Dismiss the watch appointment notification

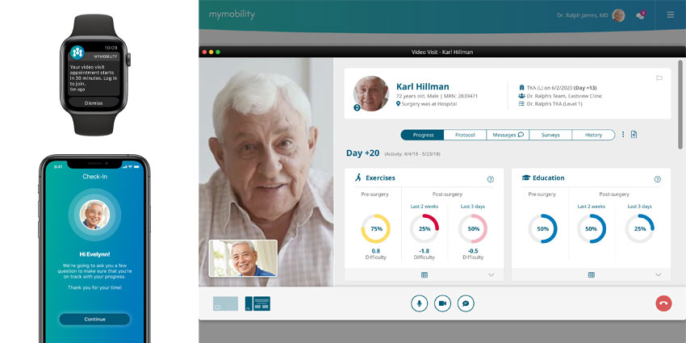click(x=93, y=103)
